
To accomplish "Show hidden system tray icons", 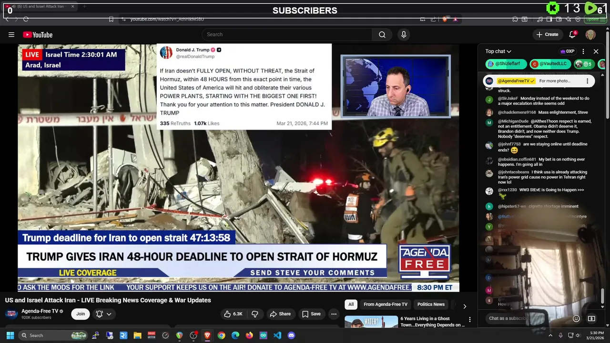I will [550, 335].
